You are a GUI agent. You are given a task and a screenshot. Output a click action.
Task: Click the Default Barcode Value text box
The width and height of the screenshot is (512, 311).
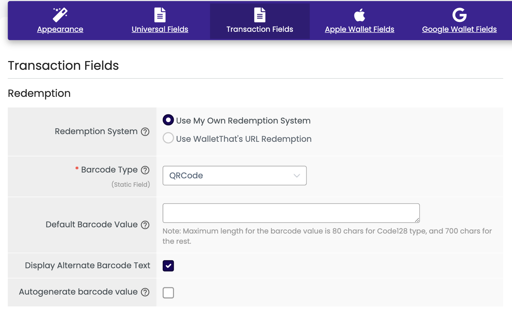coord(291,213)
